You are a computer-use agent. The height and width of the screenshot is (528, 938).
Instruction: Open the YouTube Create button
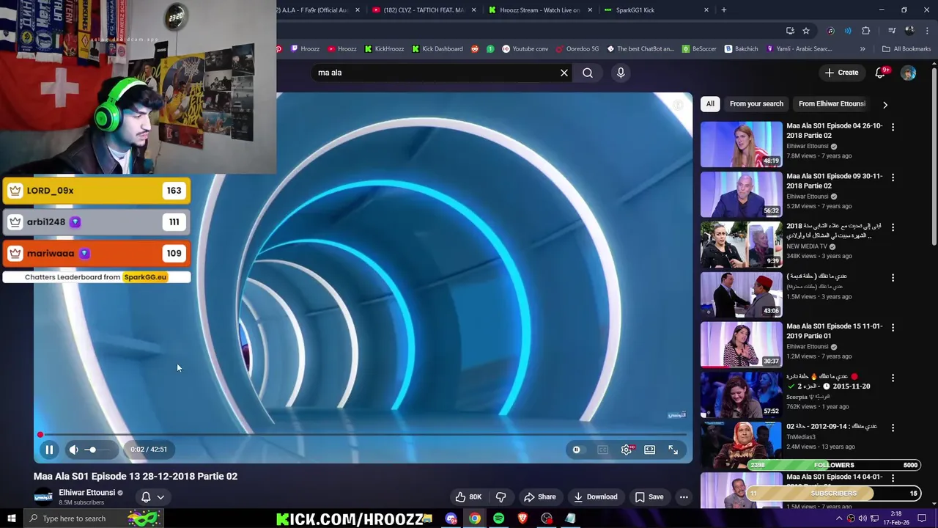click(841, 73)
